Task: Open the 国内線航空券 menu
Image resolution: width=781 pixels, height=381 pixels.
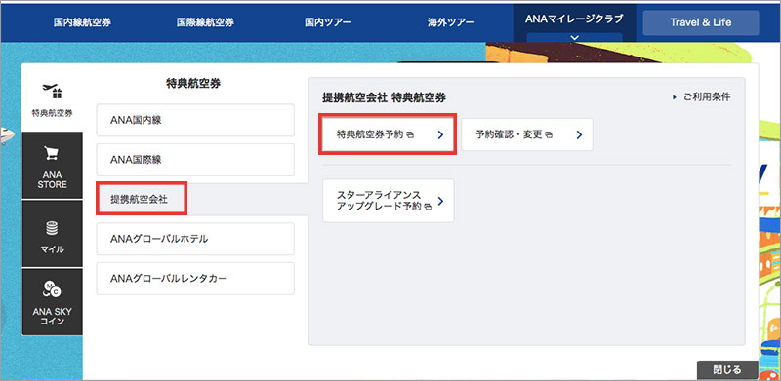Action: point(82,22)
